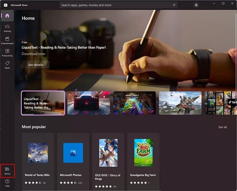
Task: Minimize the Microsoft Store window
Action: (x=214, y=3)
